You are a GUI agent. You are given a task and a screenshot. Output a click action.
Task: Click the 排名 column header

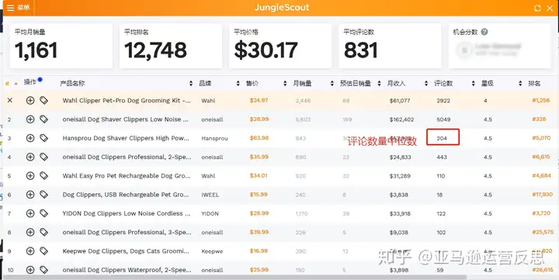pyautogui.click(x=534, y=83)
